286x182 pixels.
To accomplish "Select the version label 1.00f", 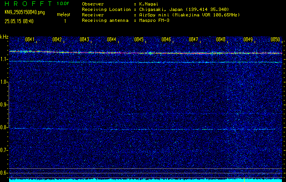I will pyautogui.click(x=63, y=4).
